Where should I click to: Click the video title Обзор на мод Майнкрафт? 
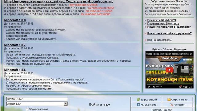pos(167,54)
